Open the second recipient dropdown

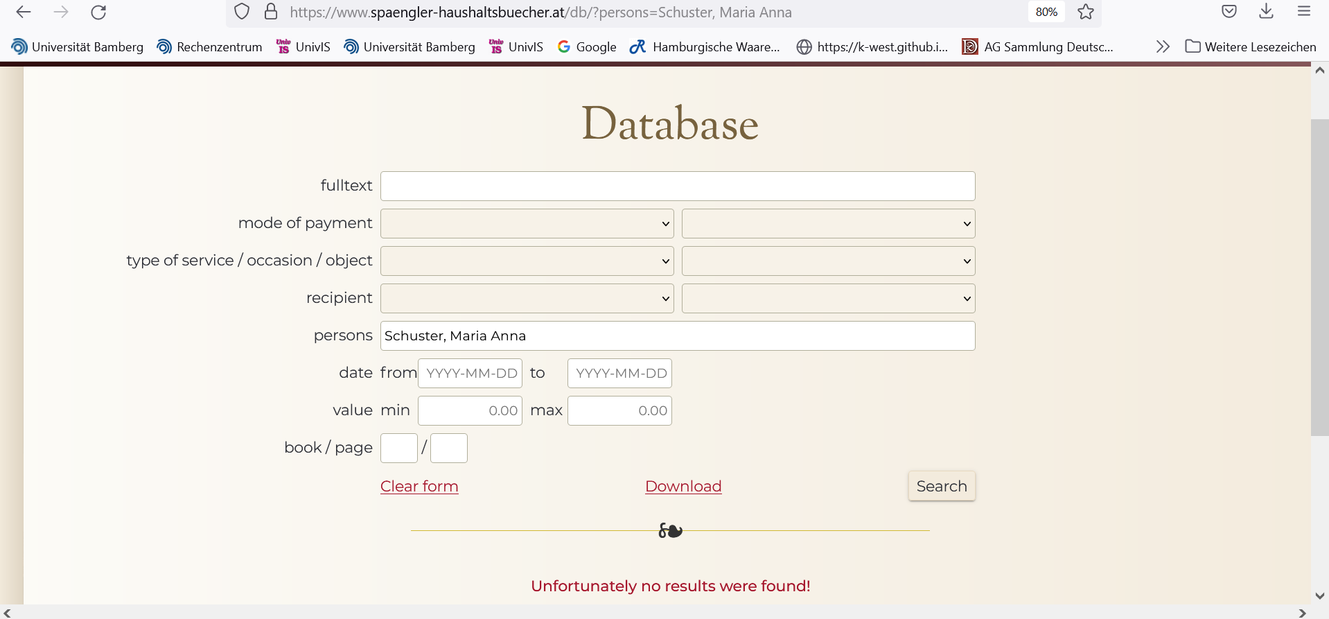click(x=829, y=298)
